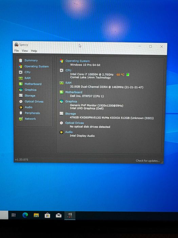Click the Intel UHD Graphics (Dell) text
The height and width of the screenshot is (238, 178).
[x=87, y=108]
